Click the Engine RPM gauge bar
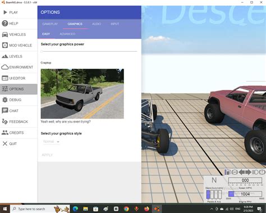The height and width of the screenshot is (213, 266). [245, 194]
